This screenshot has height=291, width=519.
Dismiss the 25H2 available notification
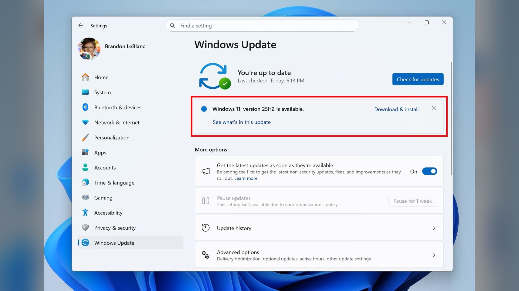click(434, 108)
